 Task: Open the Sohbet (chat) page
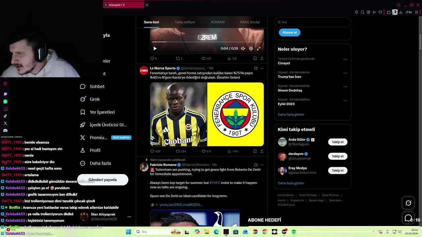[x=92, y=87]
